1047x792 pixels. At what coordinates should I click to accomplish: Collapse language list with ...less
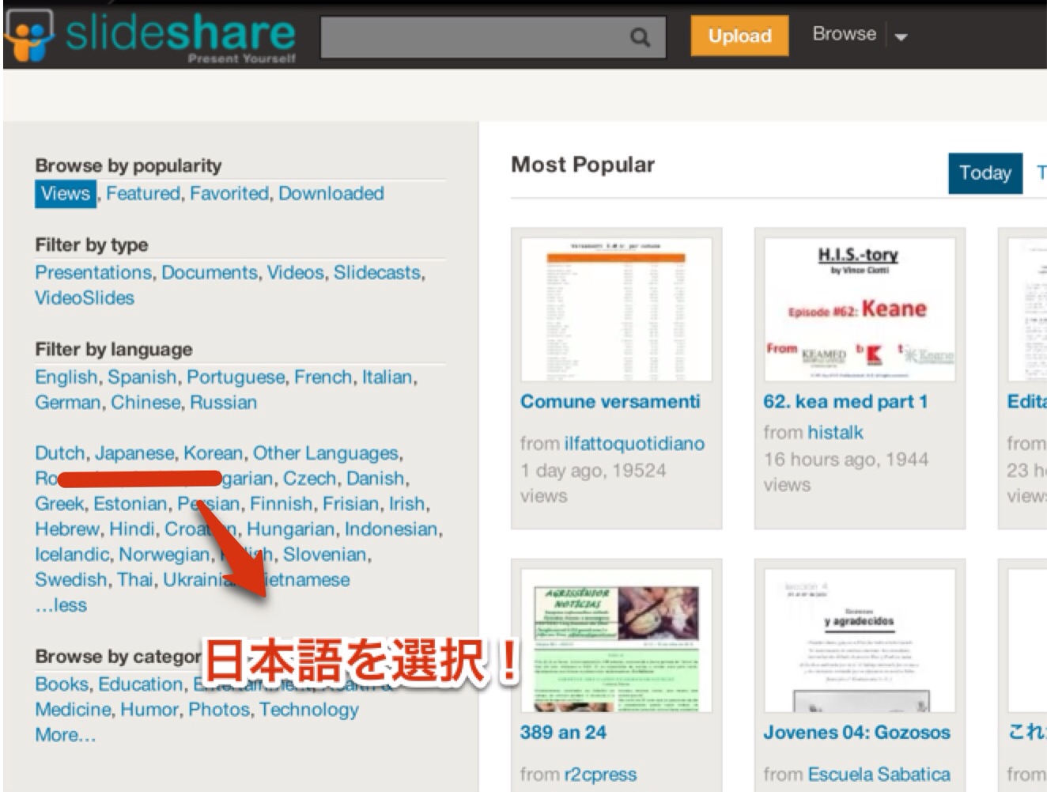click(61, 604)
